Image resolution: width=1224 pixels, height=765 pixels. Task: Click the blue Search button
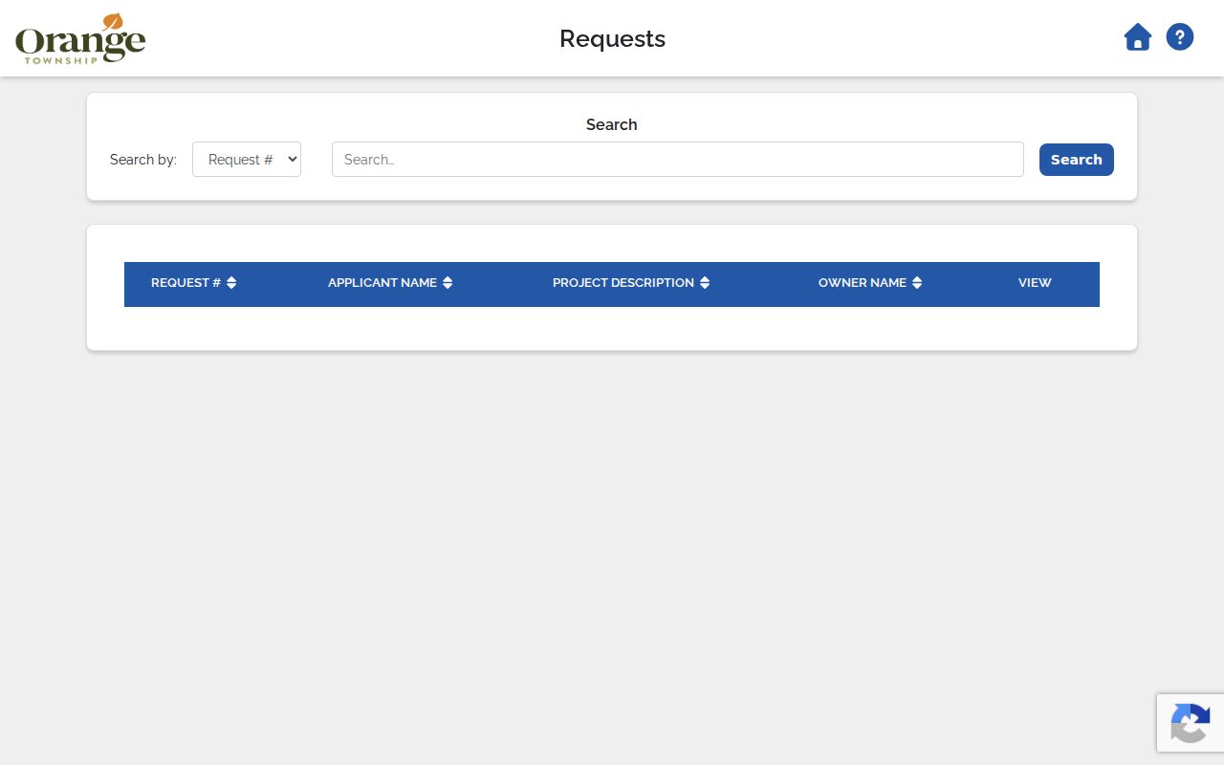tap(1076, 160)
